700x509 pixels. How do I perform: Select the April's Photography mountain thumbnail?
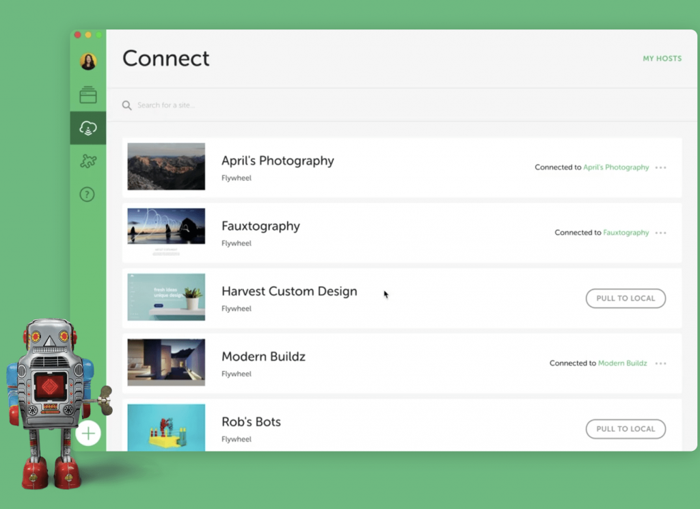(166, 166)
